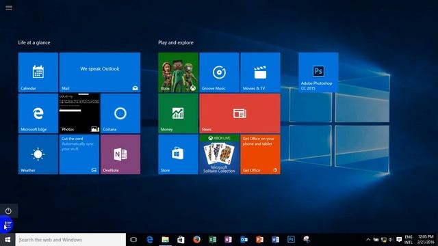This screenshot has height=246, width=438.
Task: Open the Mail tile
Action: [100, 72]
